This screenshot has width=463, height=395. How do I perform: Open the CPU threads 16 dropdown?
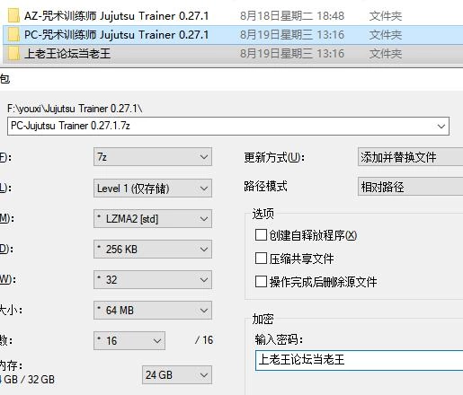pyautogui.click(x=129, y=340)
